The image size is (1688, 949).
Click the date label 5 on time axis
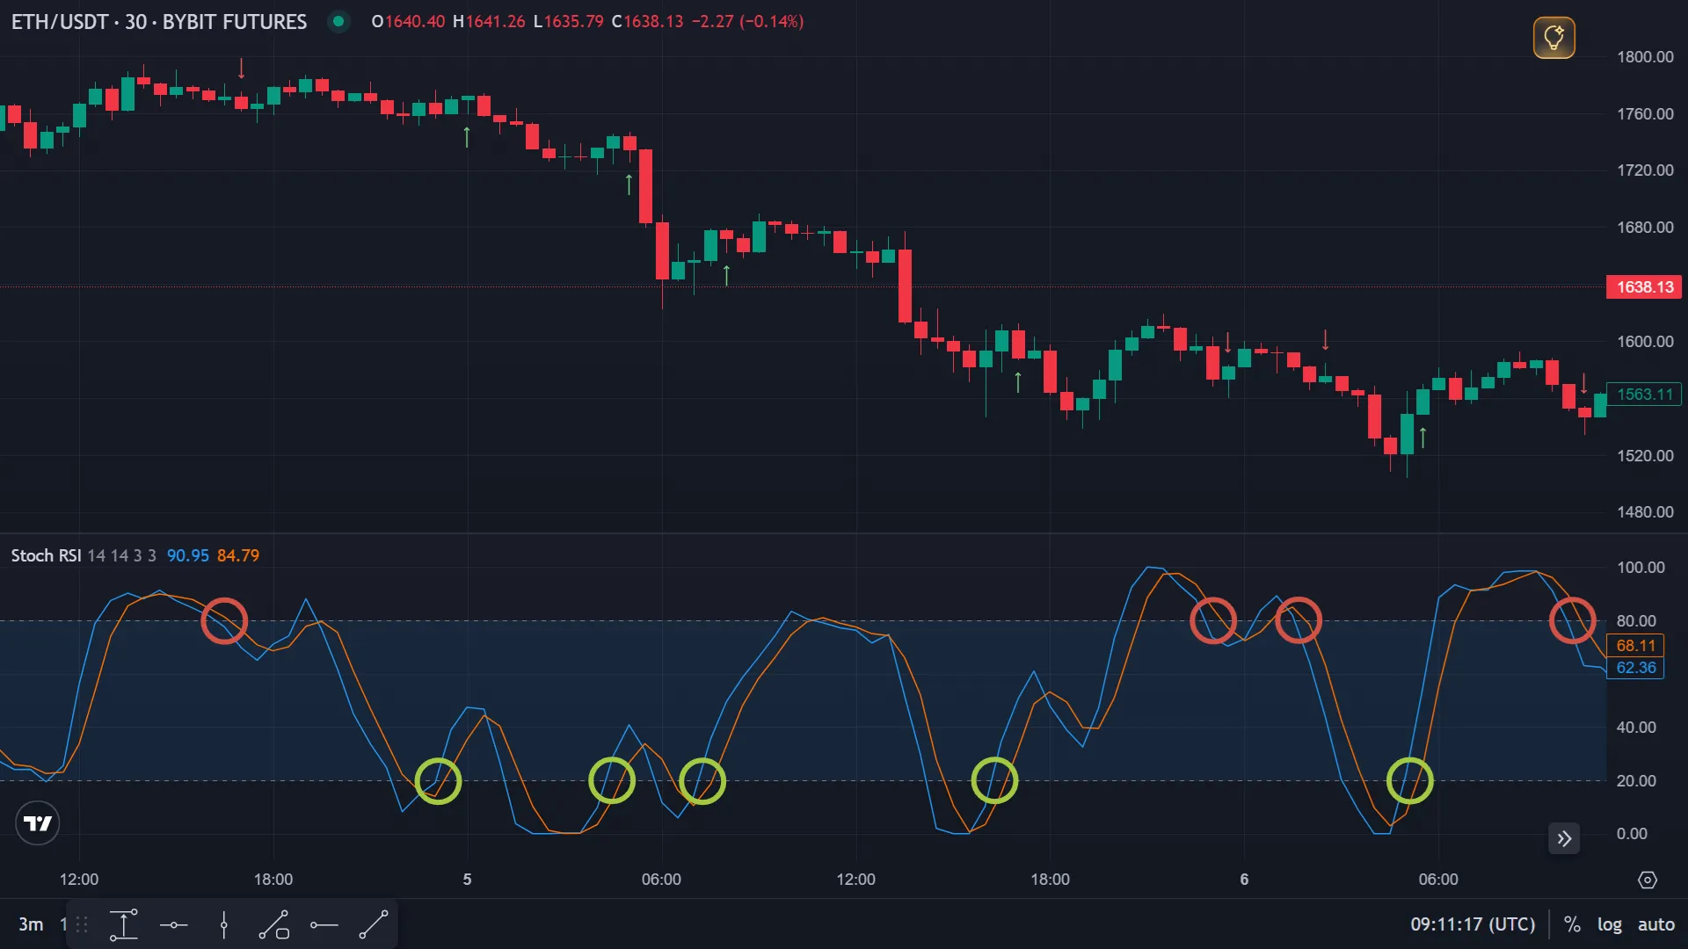[467, 880]
